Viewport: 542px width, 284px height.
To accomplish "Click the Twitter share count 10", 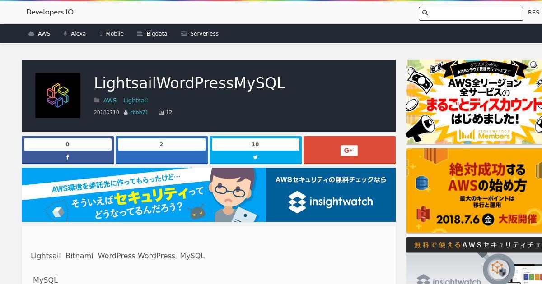I will [x=256, y=144].
